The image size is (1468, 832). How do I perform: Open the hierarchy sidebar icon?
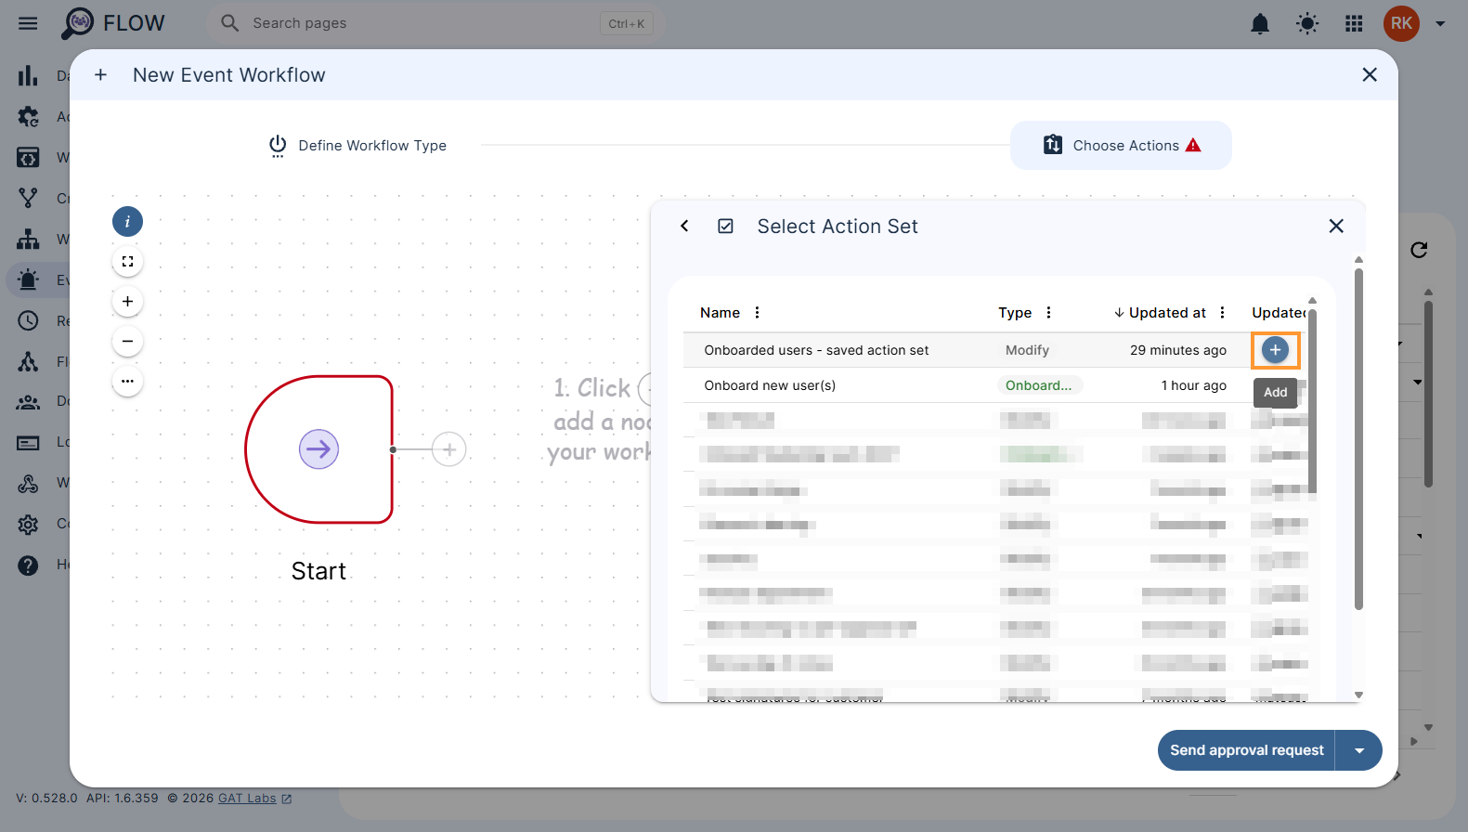tap(28, 239)
